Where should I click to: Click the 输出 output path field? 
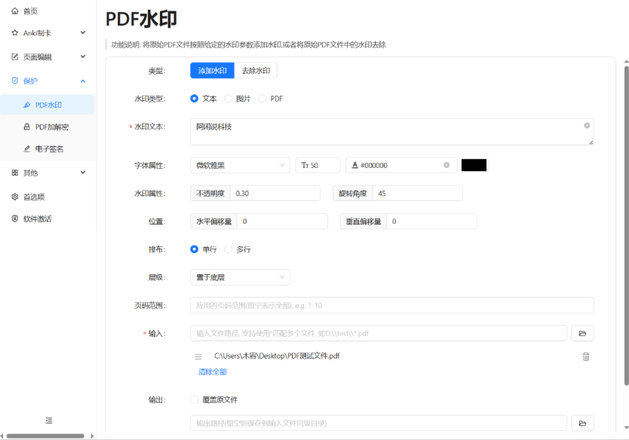[379, 423]
